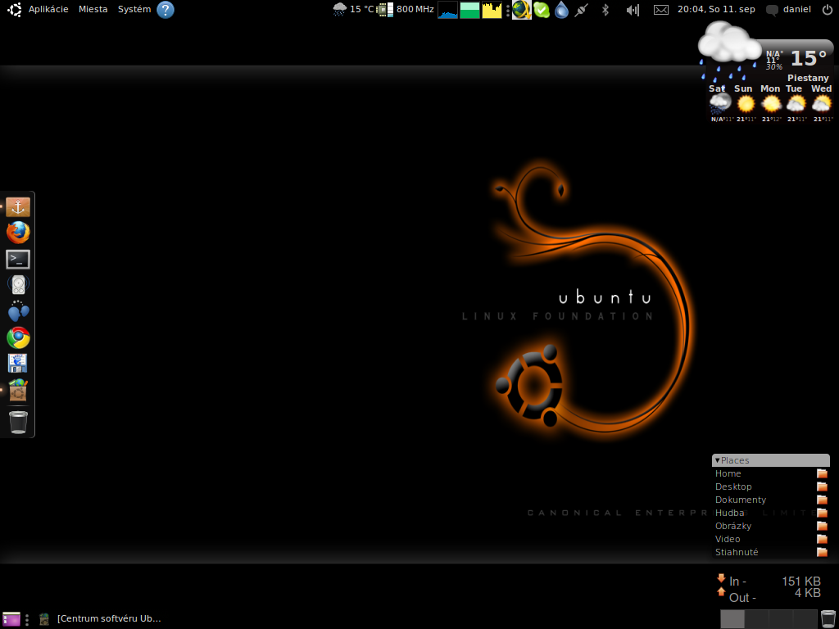
Task: Switch to Centrum softvéru Ub... taskbar window
Action: click(x=99, y=619)
